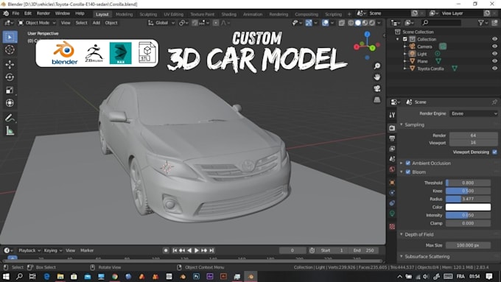Switch to the Shading workspace tab
Image resolution: width=501 pixels, height=282 pixels.
click(229, 15)
